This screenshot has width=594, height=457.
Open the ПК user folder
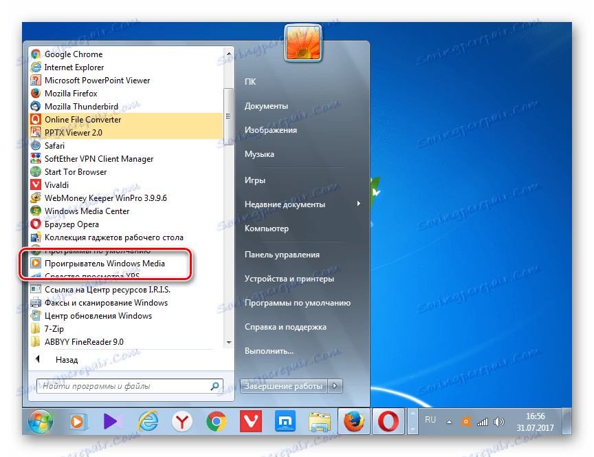click(x=250, y=81)
